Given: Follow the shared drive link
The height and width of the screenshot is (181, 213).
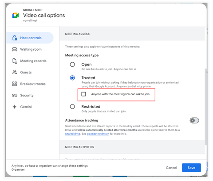Looking at the screenshot, I should (x=73, y=134).
